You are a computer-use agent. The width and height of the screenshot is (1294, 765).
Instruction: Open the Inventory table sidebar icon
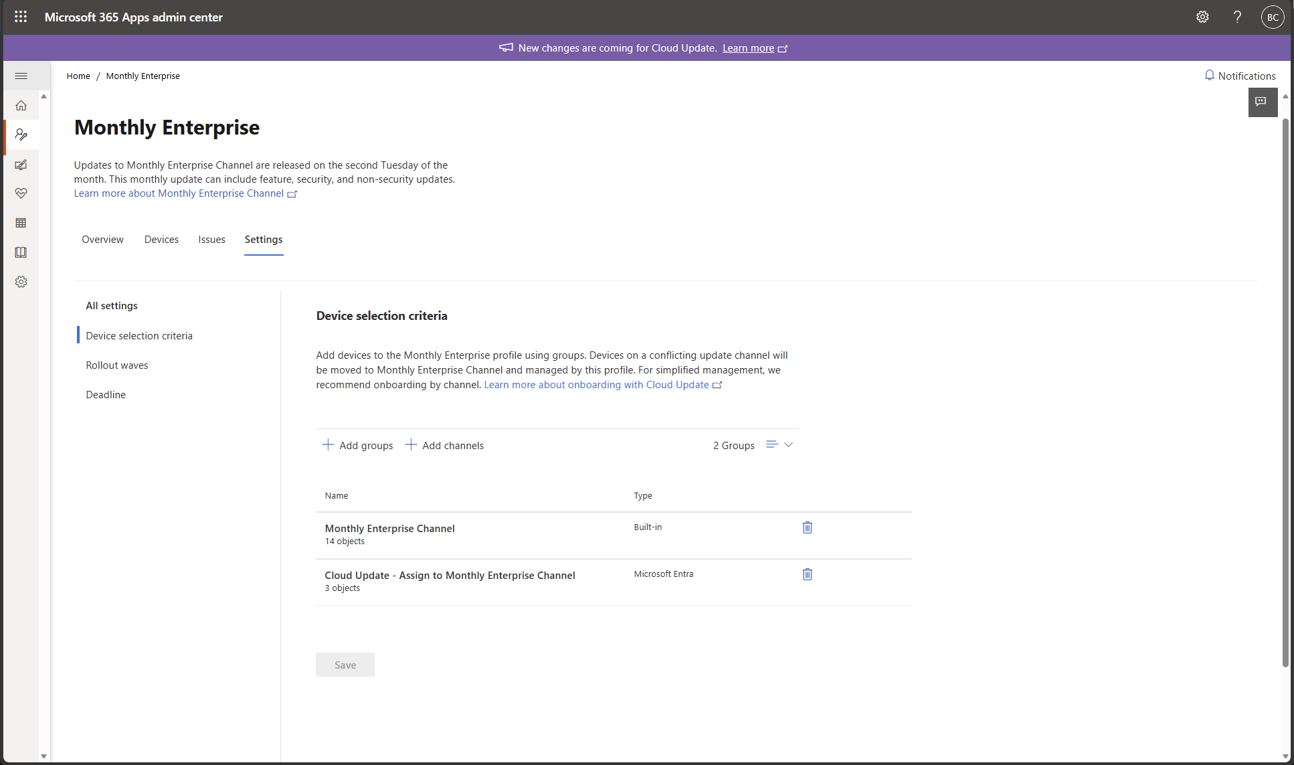(x=21, y=223)
